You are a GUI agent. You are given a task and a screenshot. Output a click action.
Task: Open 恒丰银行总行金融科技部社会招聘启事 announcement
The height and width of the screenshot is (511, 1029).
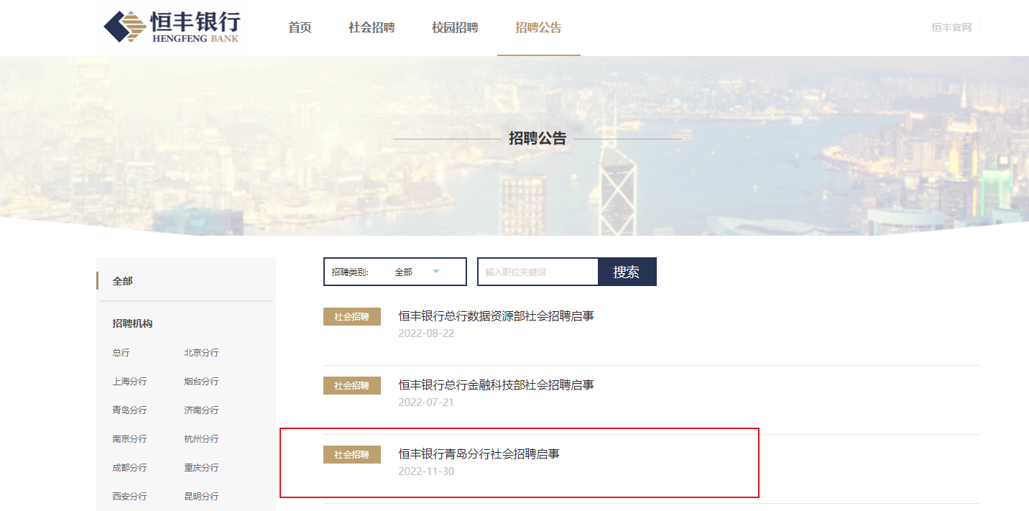pos(496,385)
